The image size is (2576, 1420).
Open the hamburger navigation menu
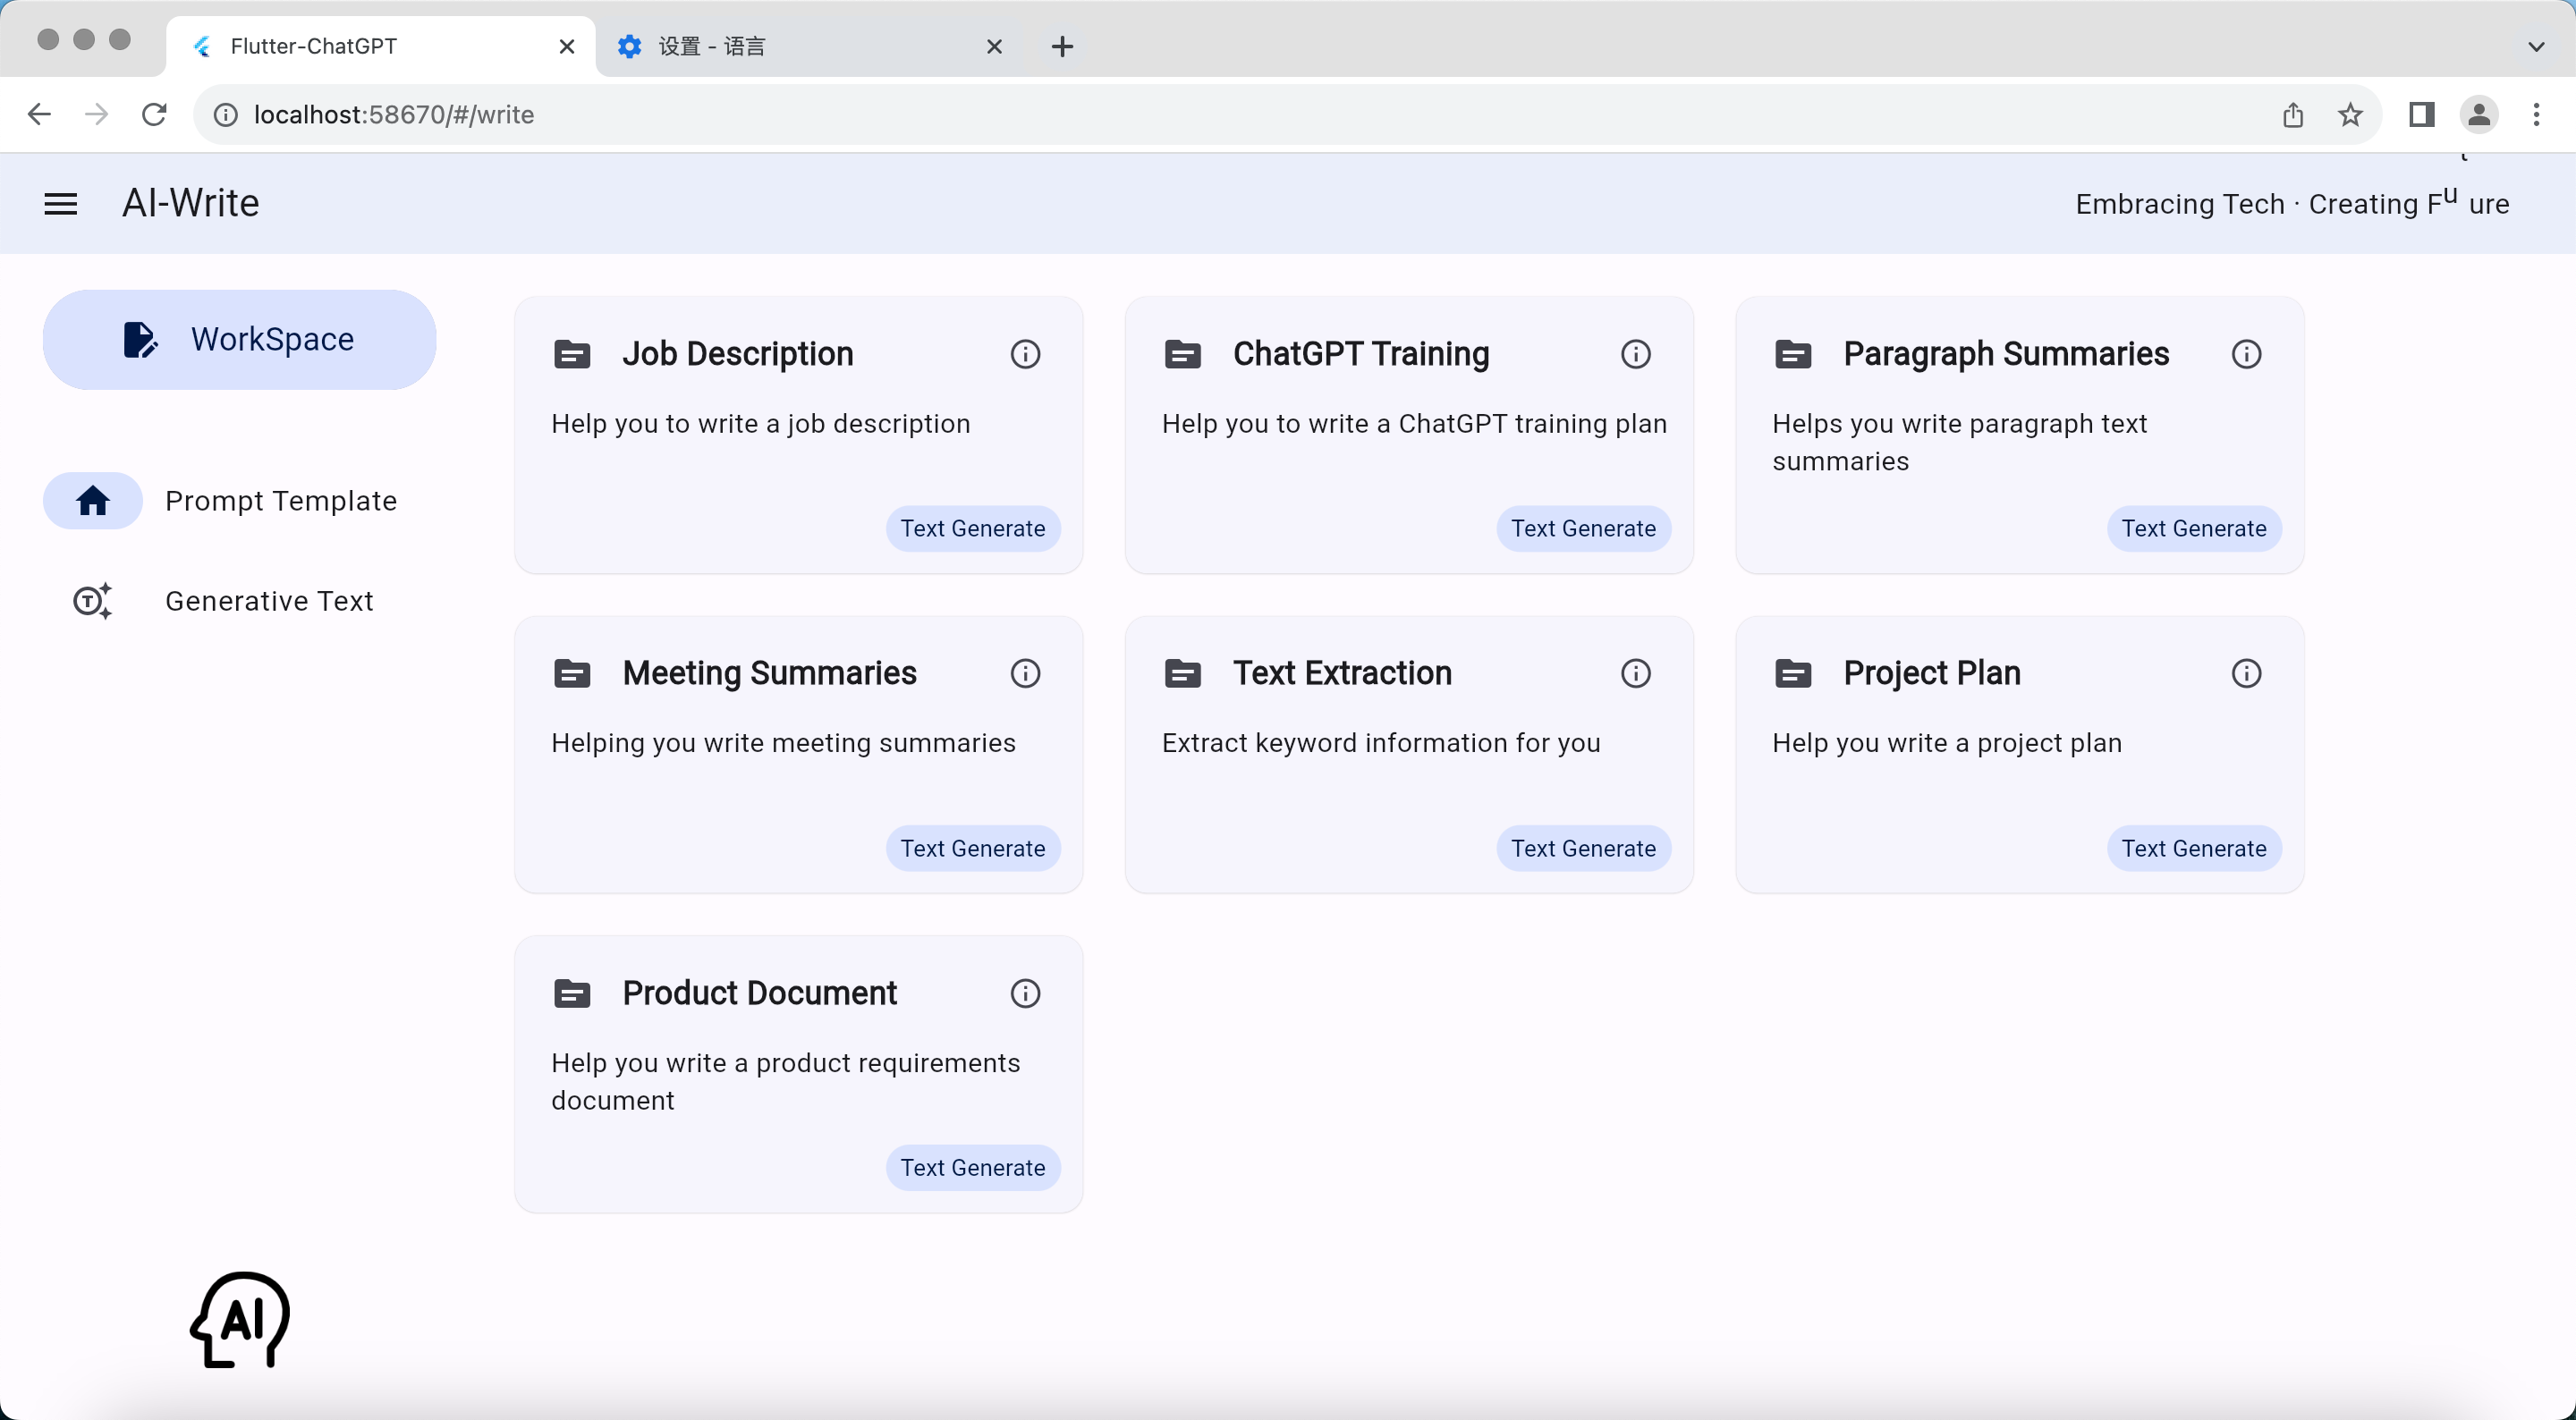(x=60, y=204)
